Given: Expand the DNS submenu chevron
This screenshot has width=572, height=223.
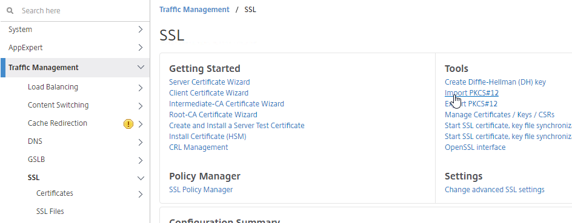Looking at the screenshot, I should coord(141,142).
